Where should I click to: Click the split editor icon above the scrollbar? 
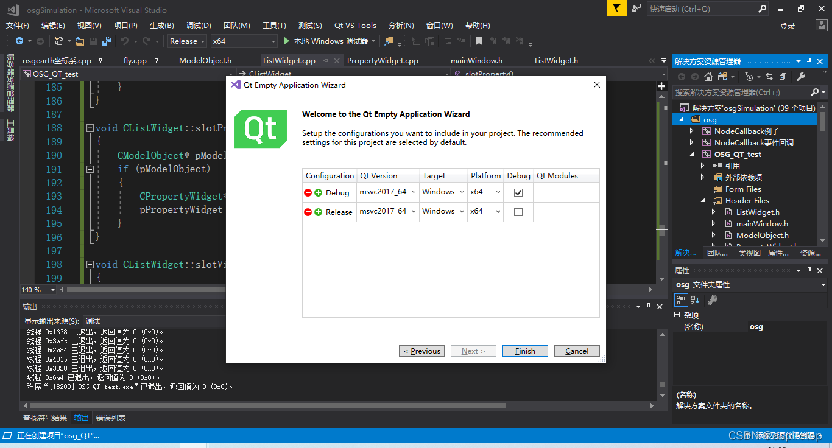click(662, 87)
